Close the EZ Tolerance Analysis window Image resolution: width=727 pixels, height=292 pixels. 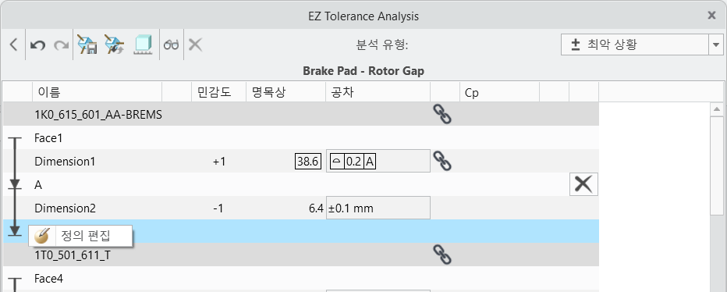[711, 16]
